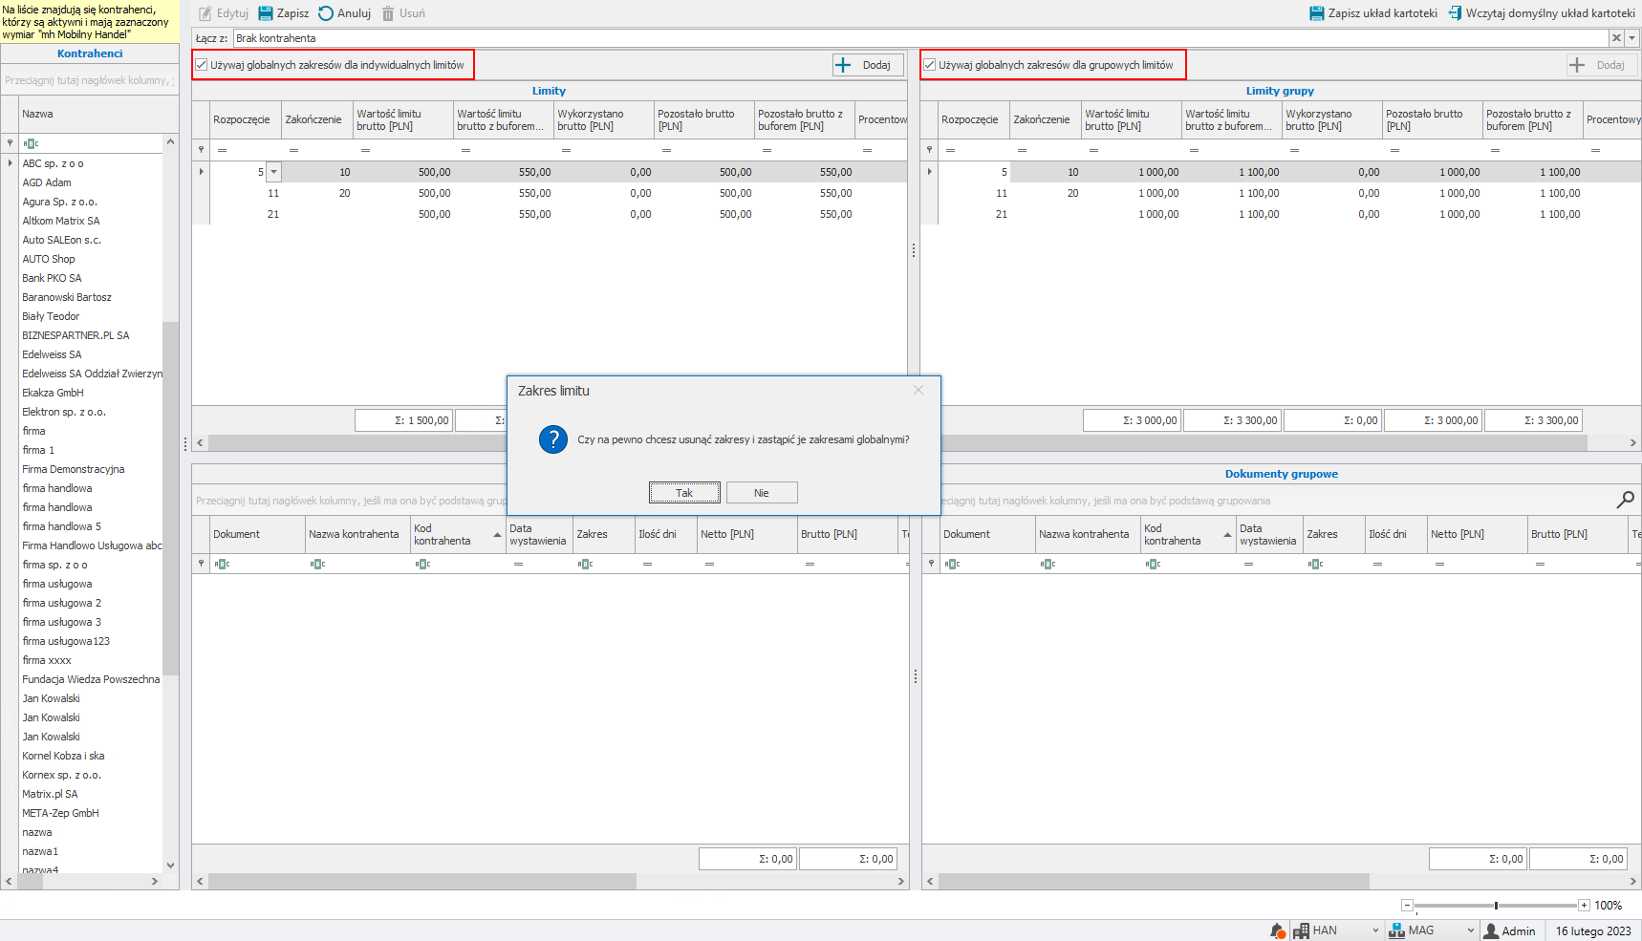Click the Anuluj undo icon
The image size is (1642, 941).
coord(326,13)
